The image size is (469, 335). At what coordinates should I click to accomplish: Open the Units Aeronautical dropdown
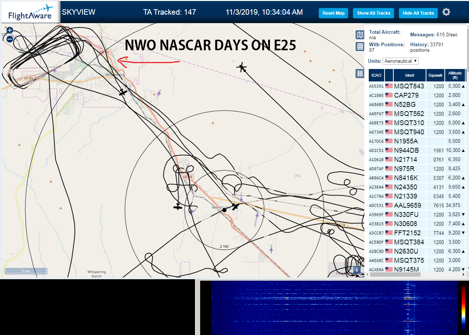400,61
